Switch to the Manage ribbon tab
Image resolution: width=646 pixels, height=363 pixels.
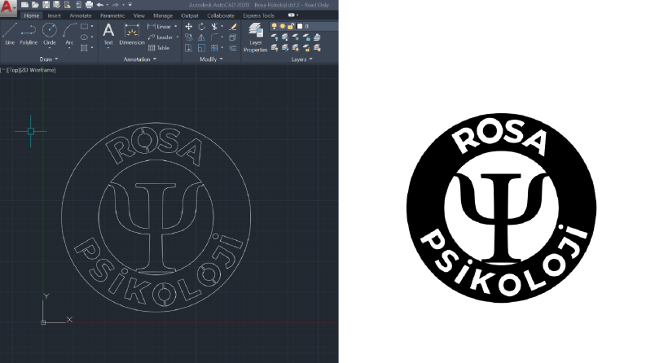[163, 15]
